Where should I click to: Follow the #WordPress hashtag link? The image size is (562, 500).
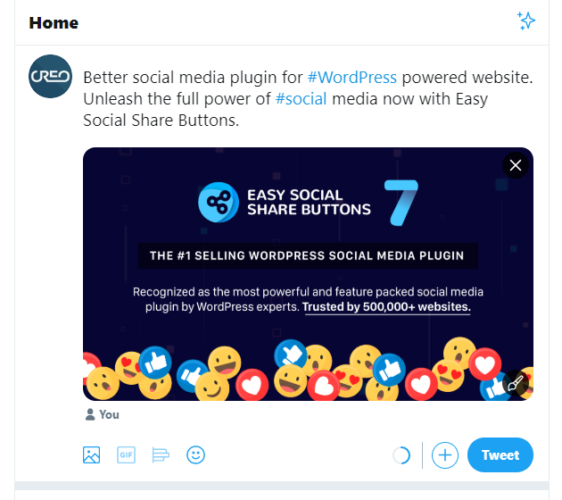point(351,77)
